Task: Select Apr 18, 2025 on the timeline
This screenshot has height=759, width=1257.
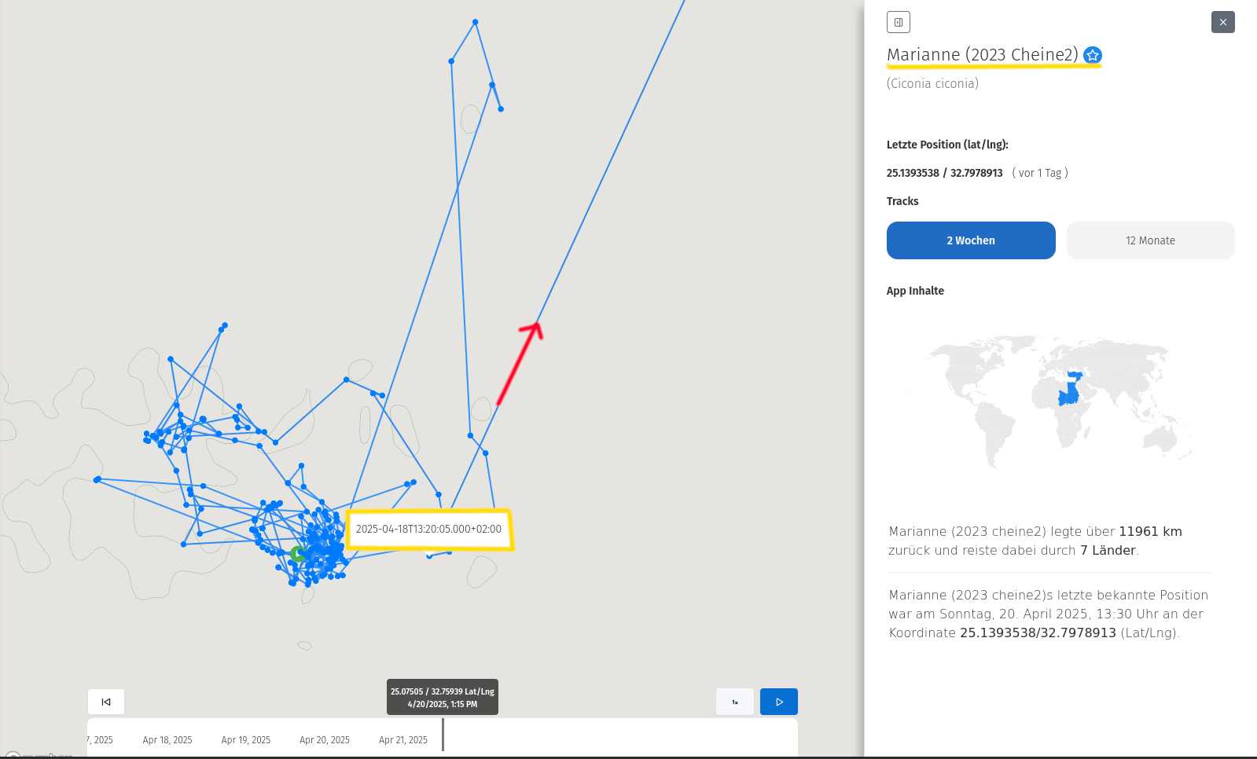Action: pyautogui.click(x=167, y=740)
